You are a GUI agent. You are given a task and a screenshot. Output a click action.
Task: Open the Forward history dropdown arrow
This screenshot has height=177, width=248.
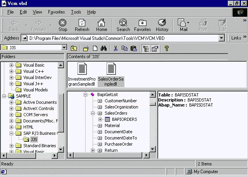[x=51, y=25]
